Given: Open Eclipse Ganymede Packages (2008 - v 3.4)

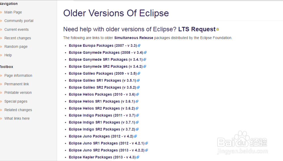Looking at the screenshot, I should tap(106, 53).
